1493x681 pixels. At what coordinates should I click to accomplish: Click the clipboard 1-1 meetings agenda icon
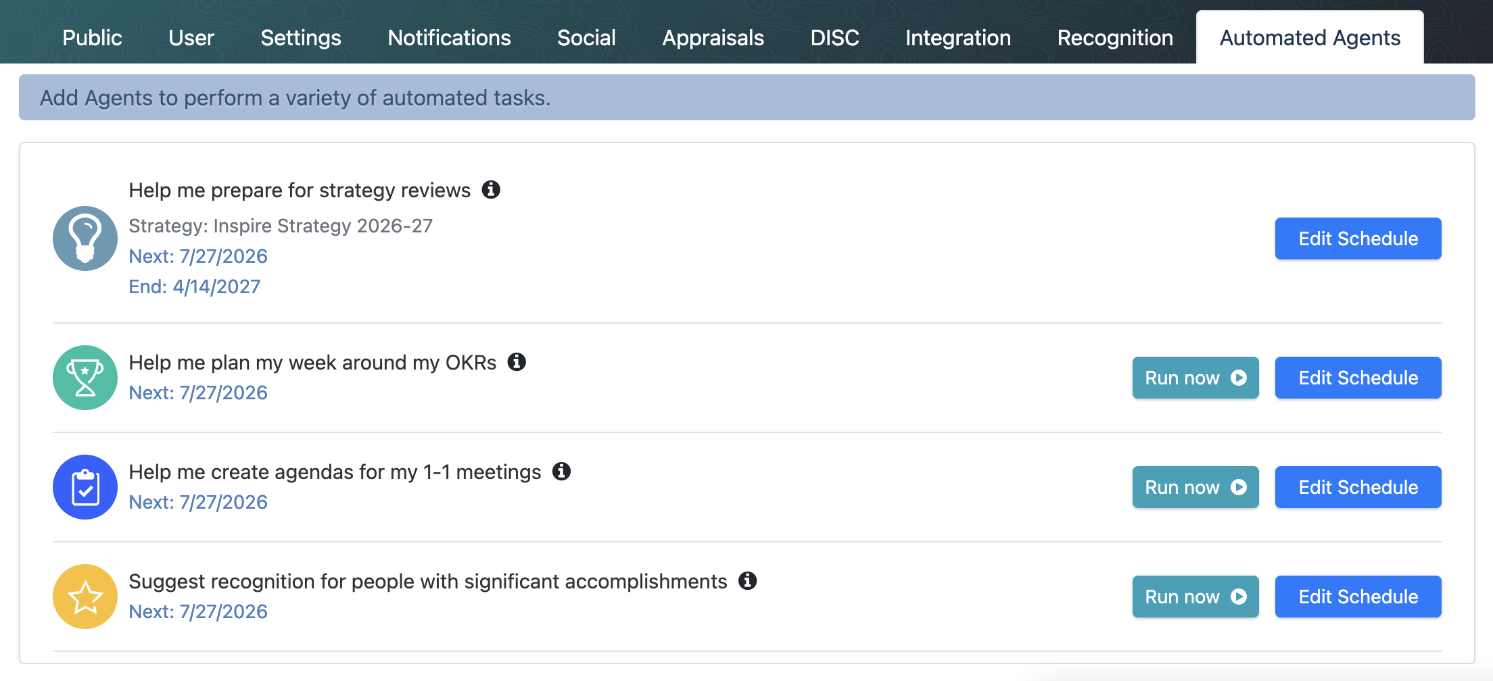tap(85, 487)
